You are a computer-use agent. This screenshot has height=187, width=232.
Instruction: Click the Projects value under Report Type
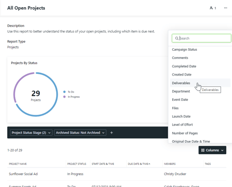[13, 47]
